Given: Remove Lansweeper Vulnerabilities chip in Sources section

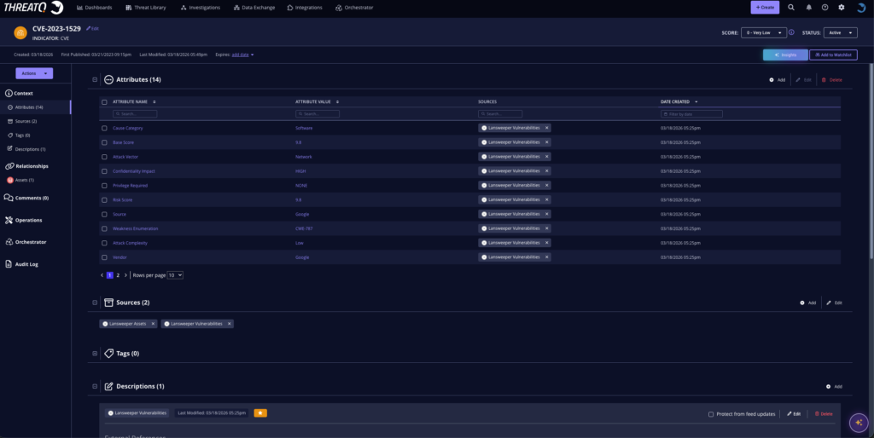Looking at the screenshot, I should [229, 323].
